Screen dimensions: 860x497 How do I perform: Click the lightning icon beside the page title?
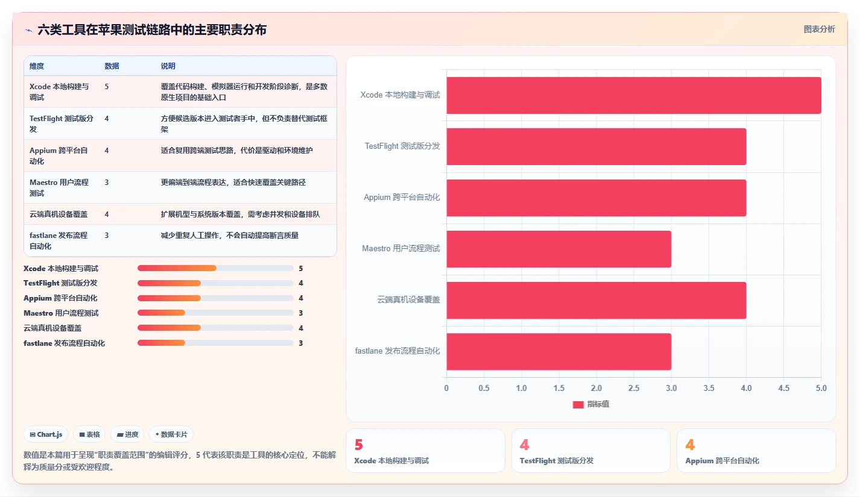pyautogui.click(x=28, y=30)
